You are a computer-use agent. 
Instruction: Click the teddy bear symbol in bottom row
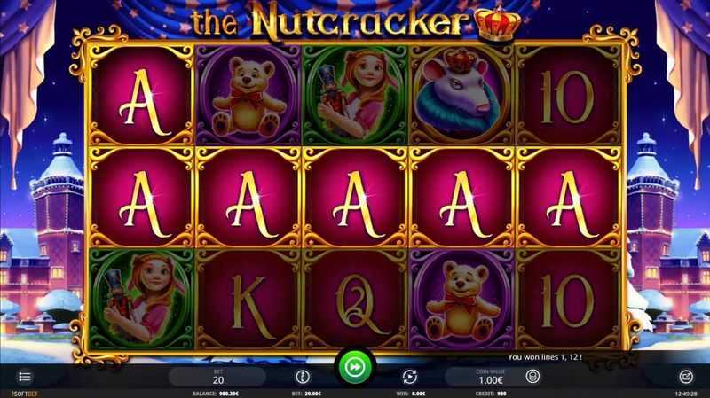pyautogui.click(x=461, y=300)
